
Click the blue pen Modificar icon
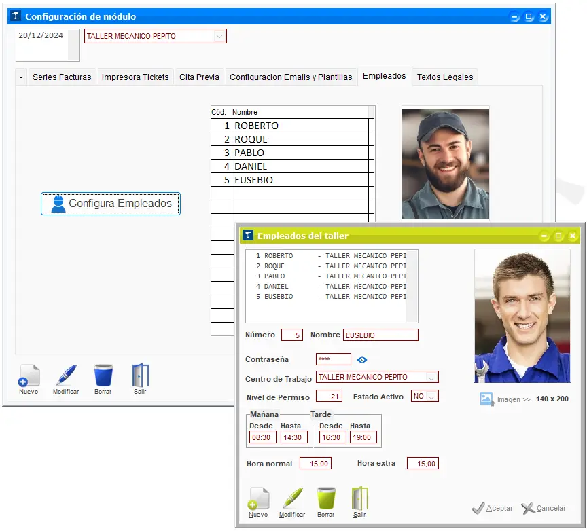click(x=66, y=376)
